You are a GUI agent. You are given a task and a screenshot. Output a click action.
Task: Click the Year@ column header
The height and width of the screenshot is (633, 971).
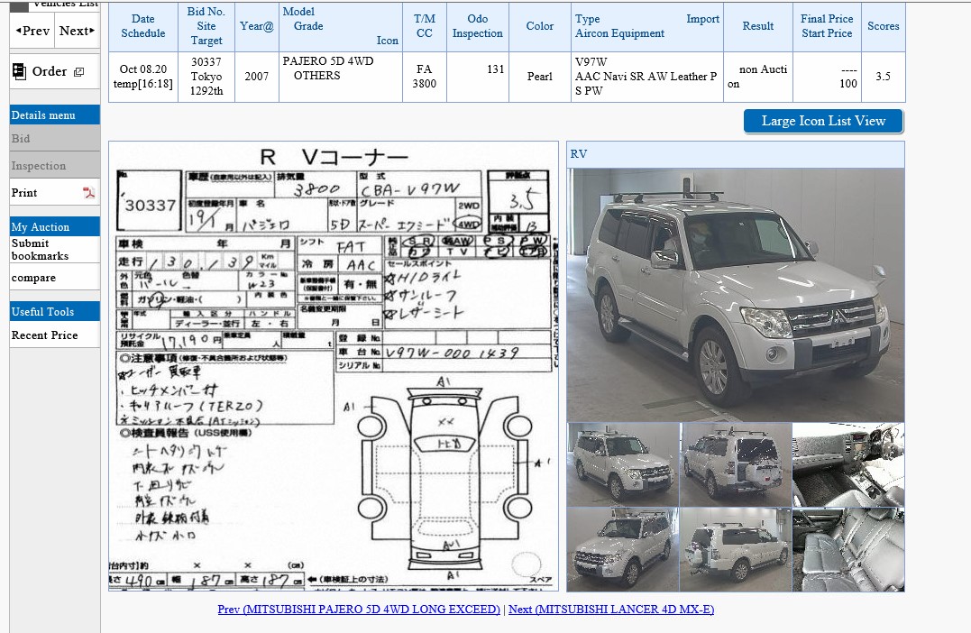click(x=256, y=26)
